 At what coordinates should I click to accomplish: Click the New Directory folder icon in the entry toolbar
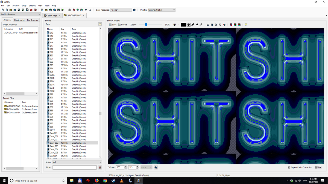(x=46, y=10)
